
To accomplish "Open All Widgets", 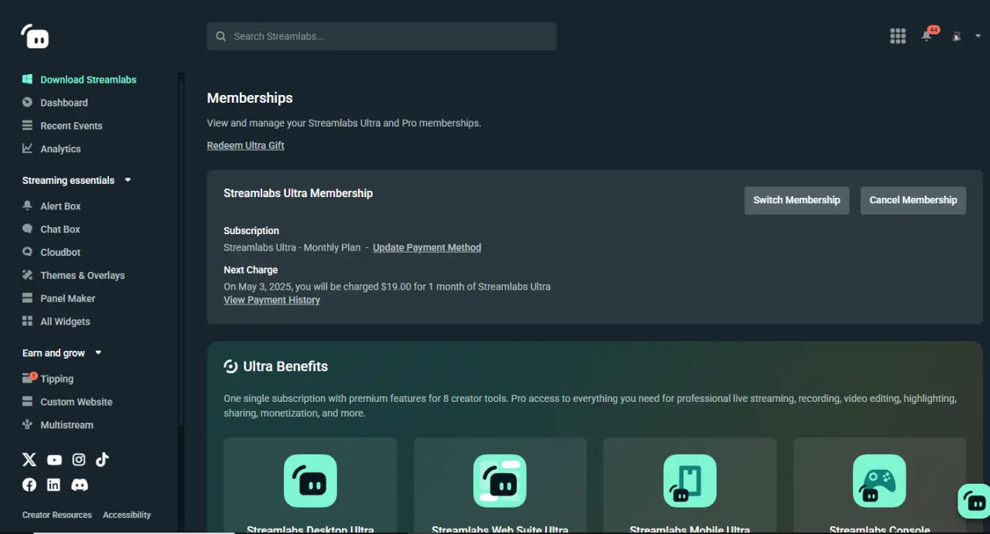I will pos(65,321).
